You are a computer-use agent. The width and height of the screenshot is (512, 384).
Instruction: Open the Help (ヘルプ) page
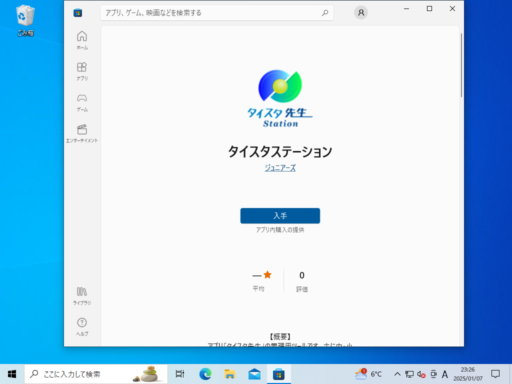coord(82,326)
